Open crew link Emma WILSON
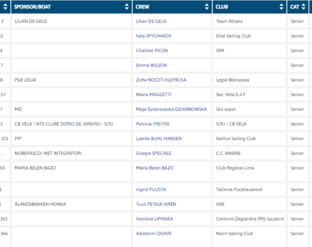This screenshot has height=247, width=312. 151,66
